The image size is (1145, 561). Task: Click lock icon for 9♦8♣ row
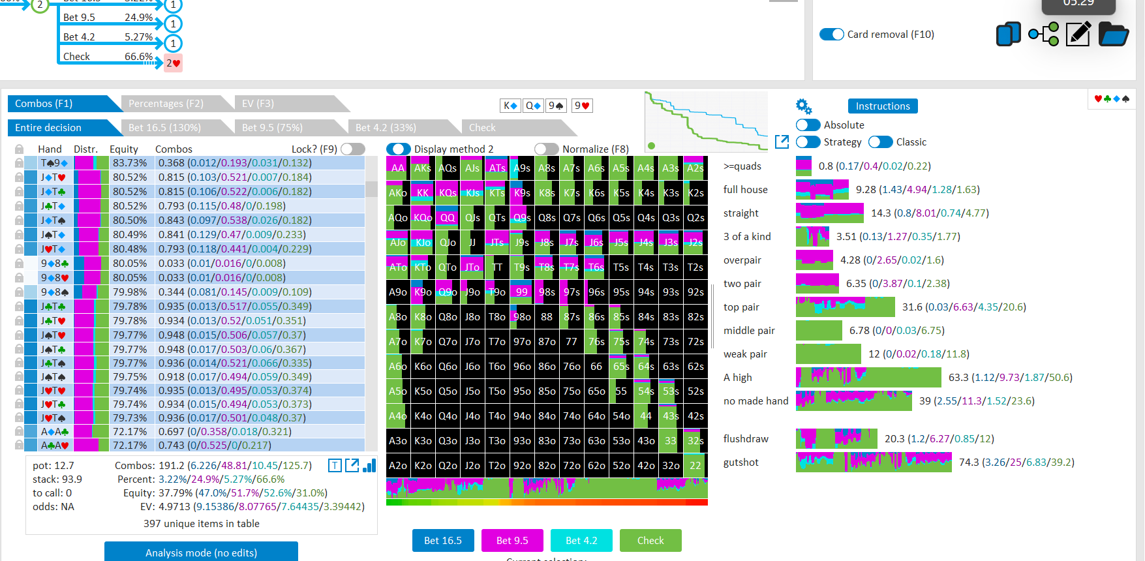coord(20,264)
